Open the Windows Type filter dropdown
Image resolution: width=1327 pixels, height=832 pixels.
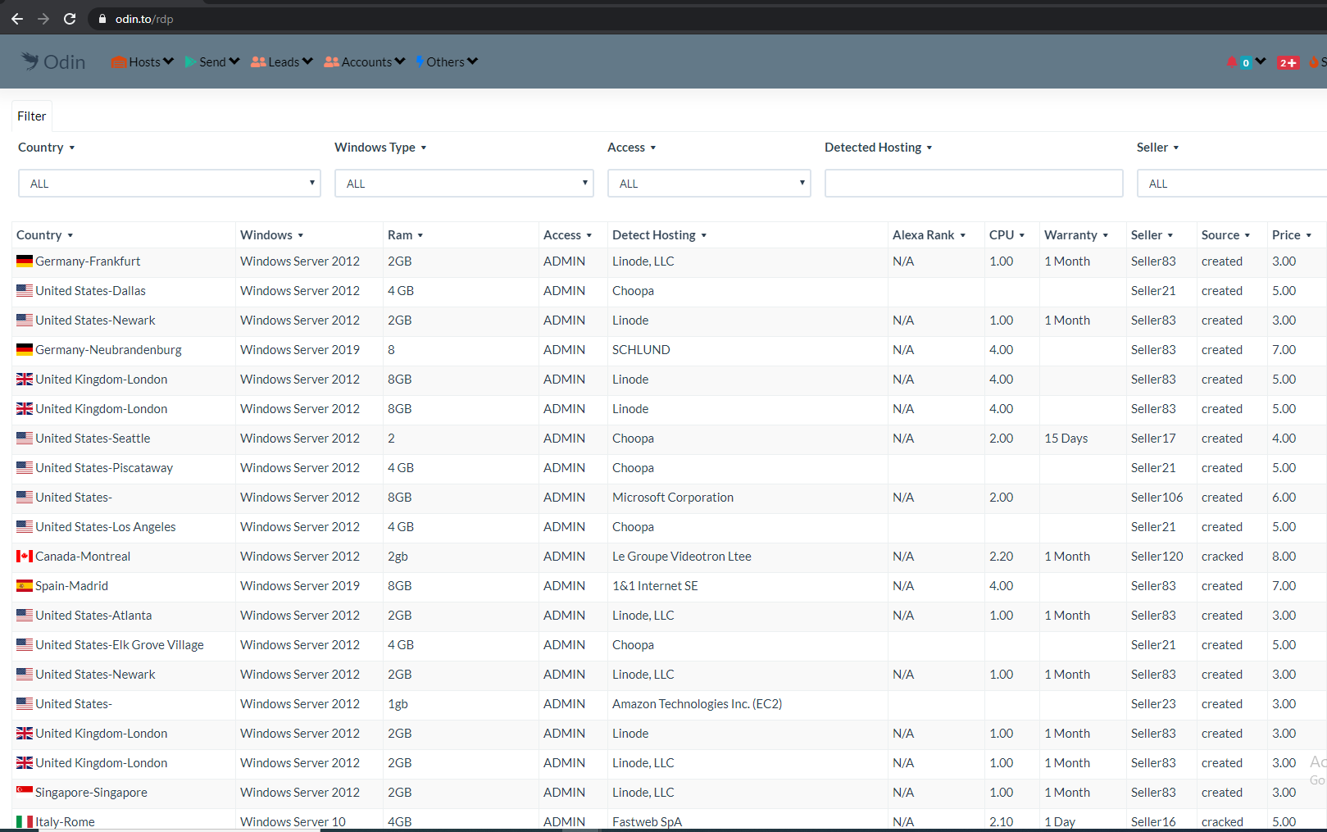(x=463, y=184)
